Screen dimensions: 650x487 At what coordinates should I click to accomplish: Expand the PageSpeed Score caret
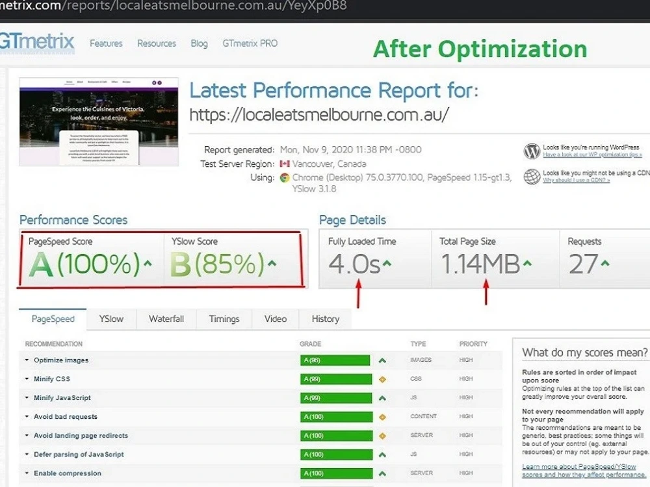pos(147,263)
